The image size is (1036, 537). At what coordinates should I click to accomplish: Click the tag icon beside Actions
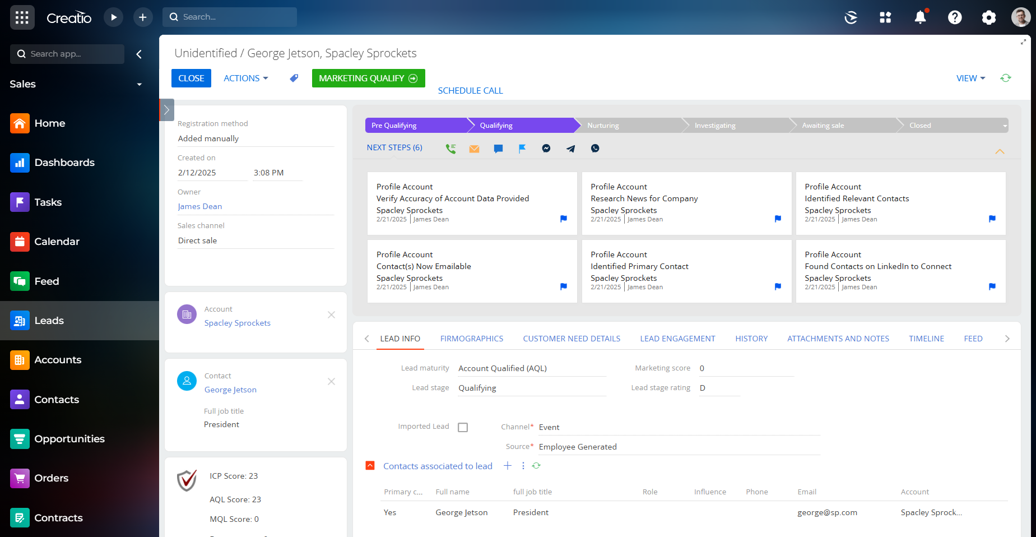pyautogui.click(x=294, y=78)
